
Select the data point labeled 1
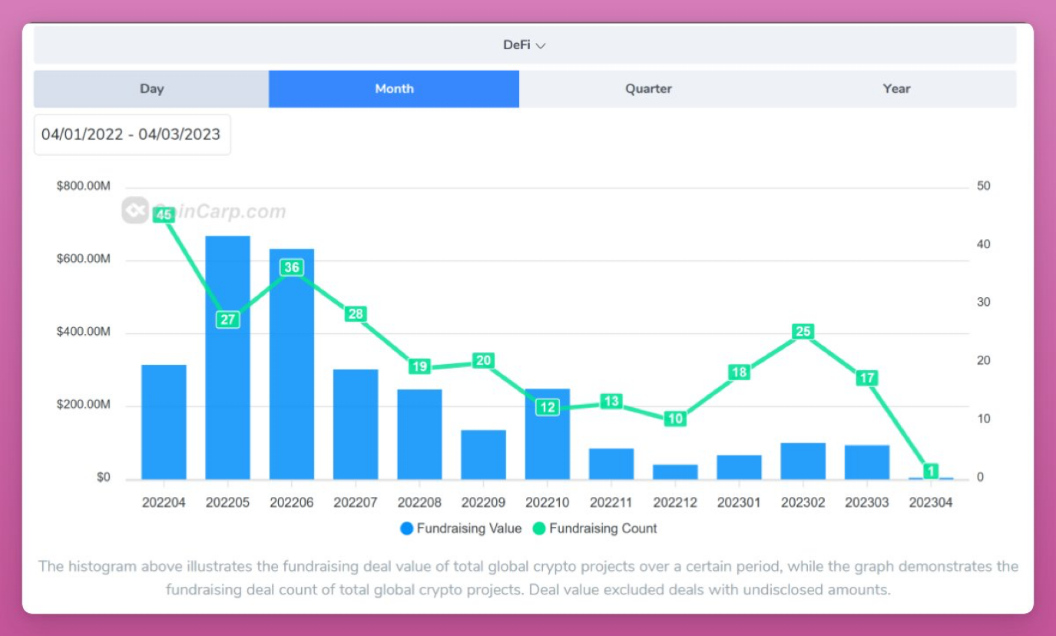pos(931,471)
